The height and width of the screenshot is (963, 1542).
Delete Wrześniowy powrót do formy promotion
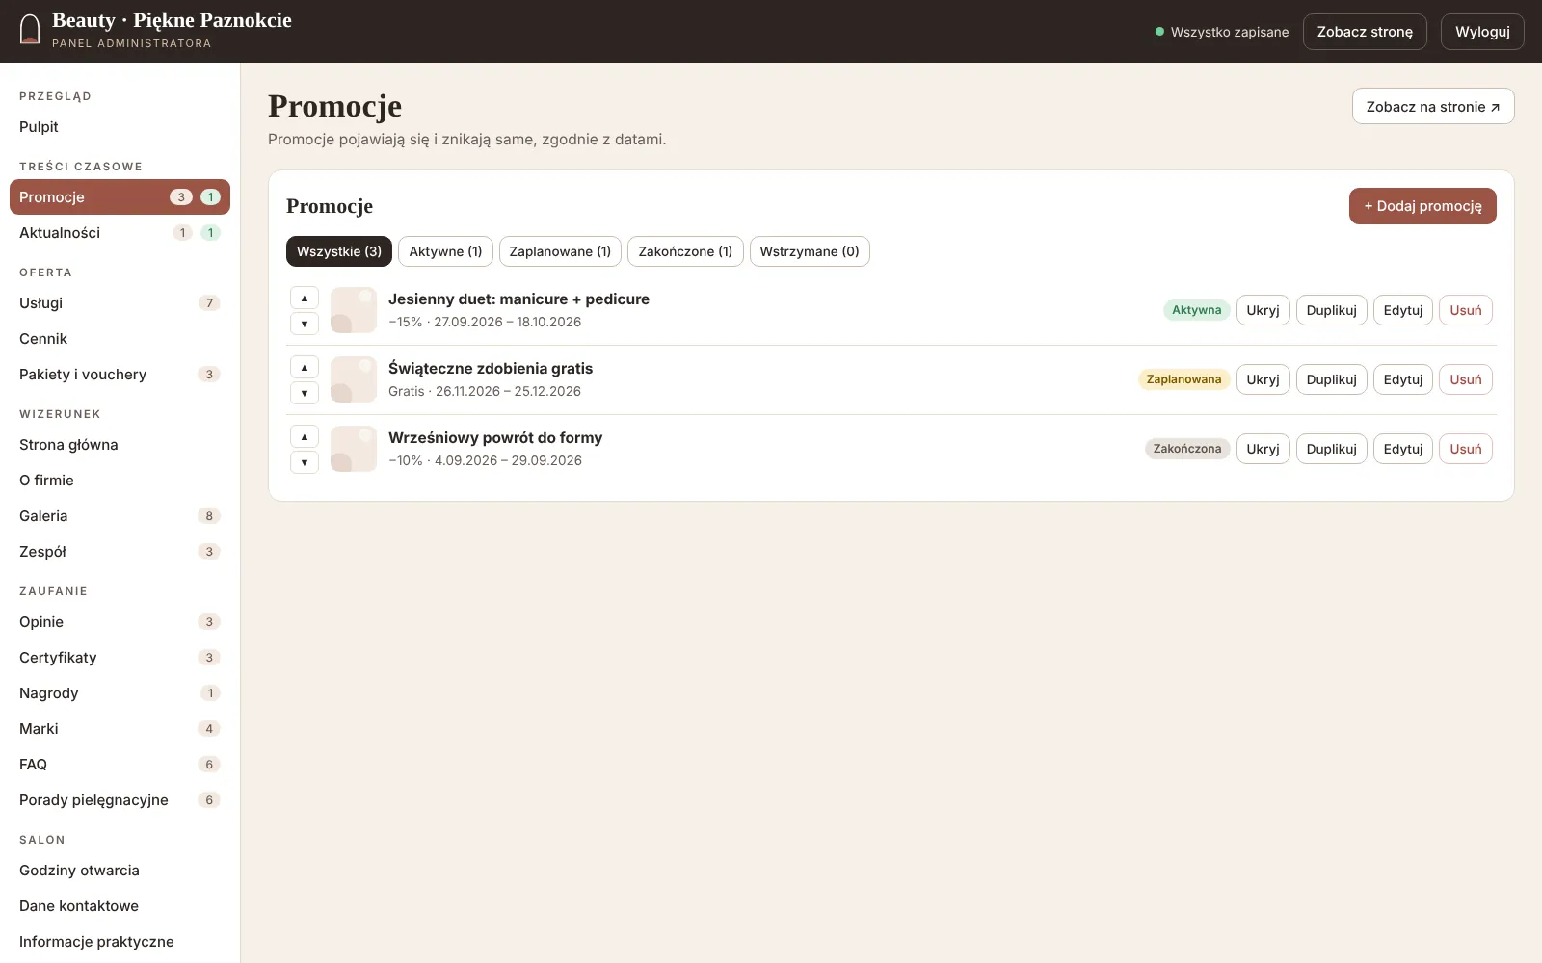pyautogui.click(x=1466, y=449)
